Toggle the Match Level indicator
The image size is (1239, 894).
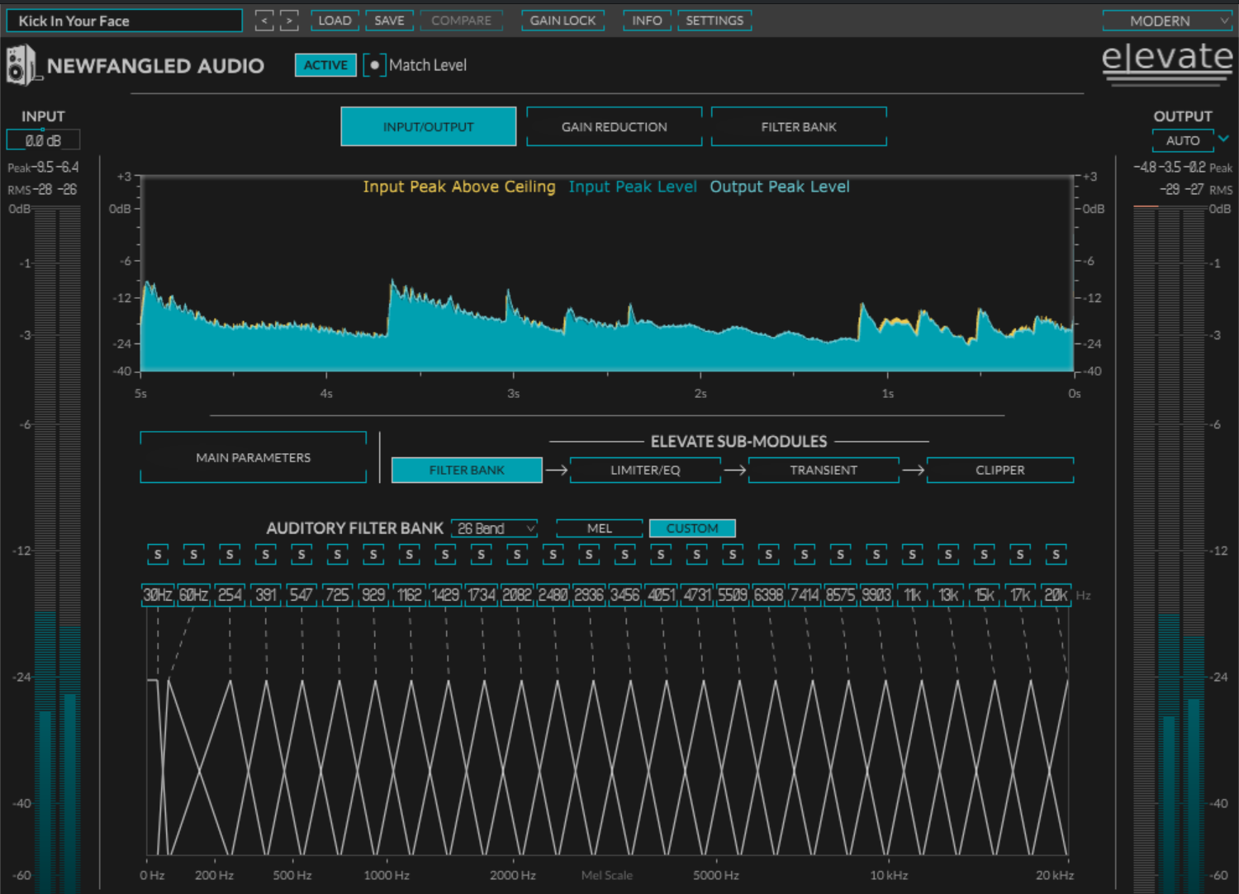pyautogui.click(x=374, y=65)
